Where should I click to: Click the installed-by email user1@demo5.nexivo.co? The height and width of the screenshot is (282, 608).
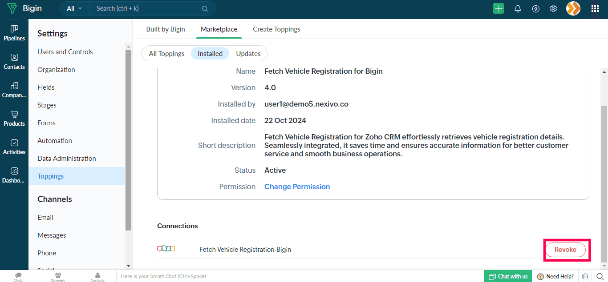click(x=306, y=104)
